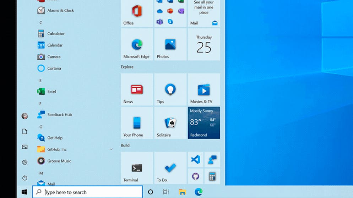Click the Windows Start button

[24, 192]
